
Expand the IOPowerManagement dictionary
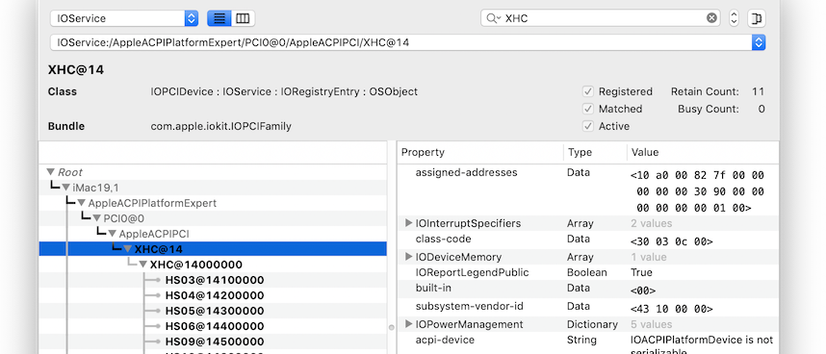[408, 324]
